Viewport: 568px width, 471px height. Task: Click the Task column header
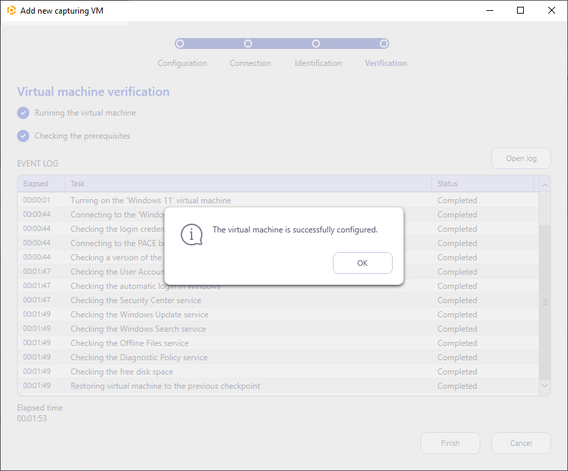249,184
